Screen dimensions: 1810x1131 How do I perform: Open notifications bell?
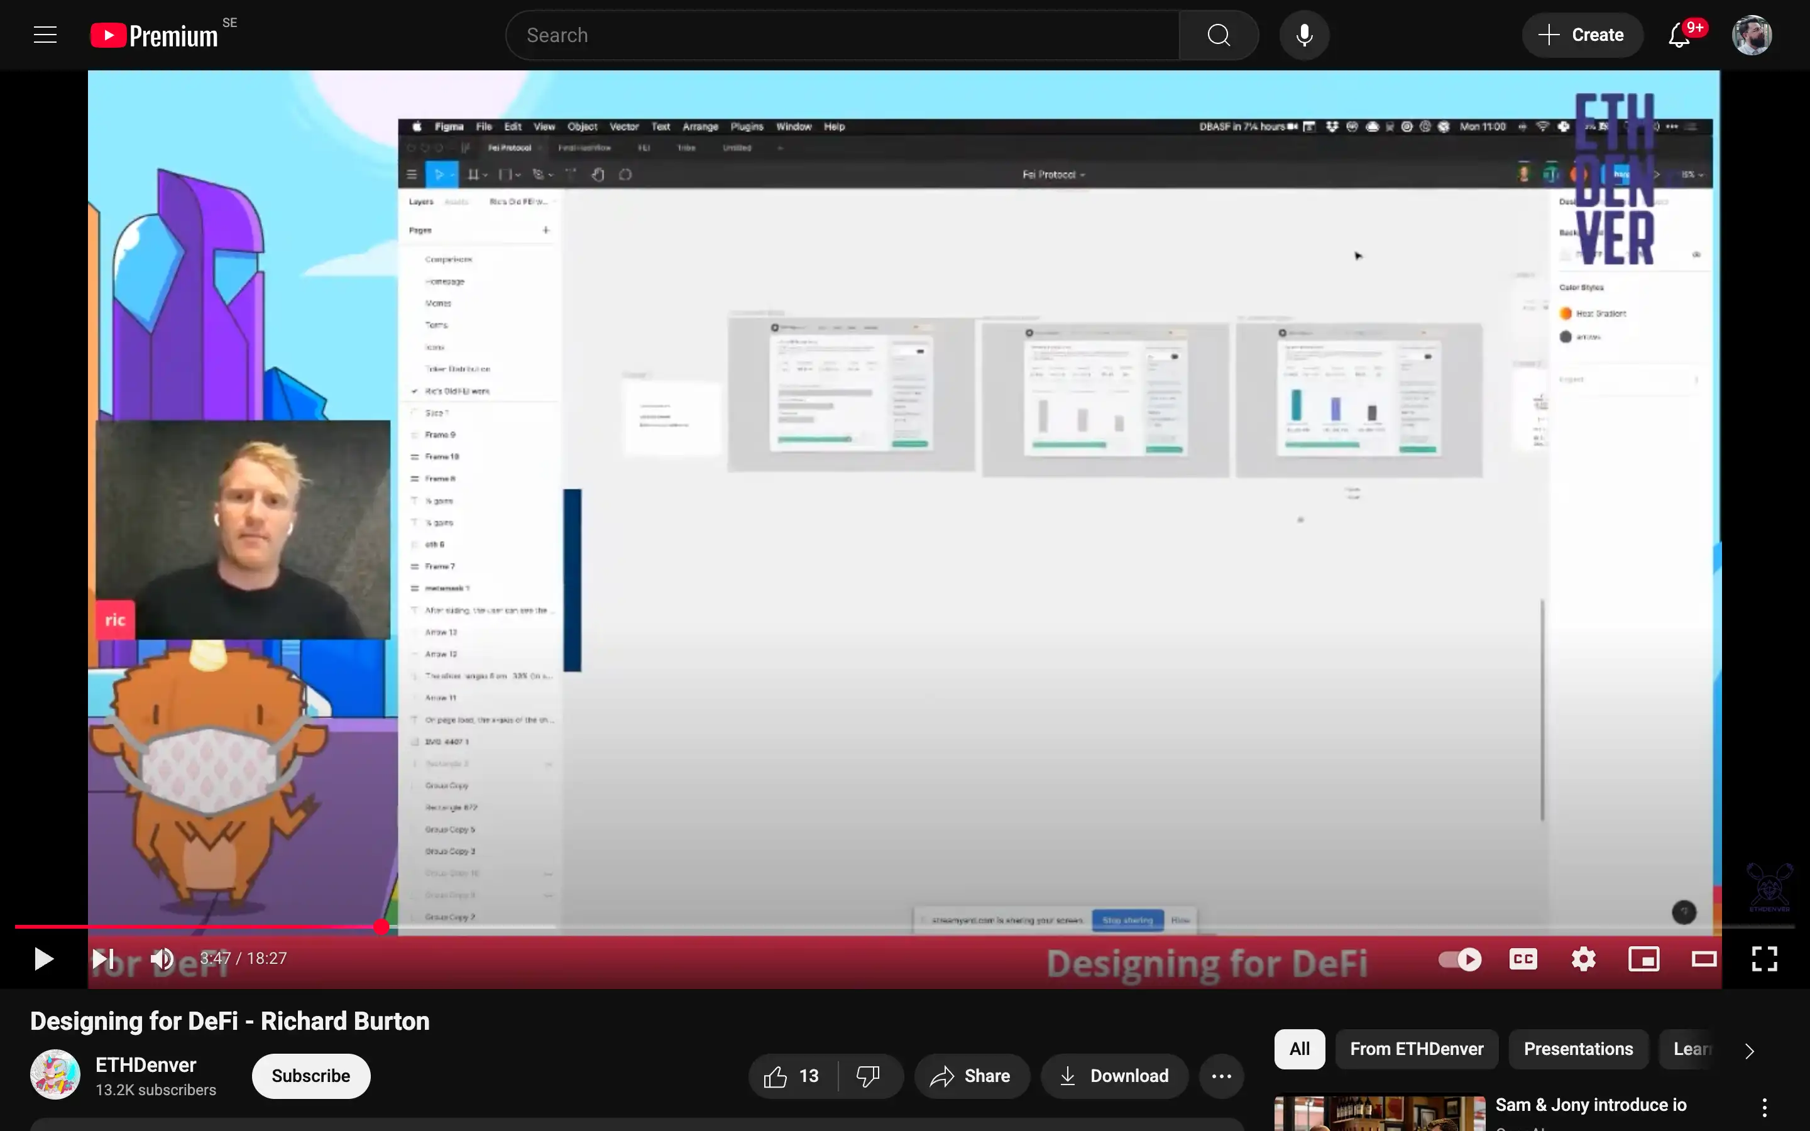pos(1679,35)
